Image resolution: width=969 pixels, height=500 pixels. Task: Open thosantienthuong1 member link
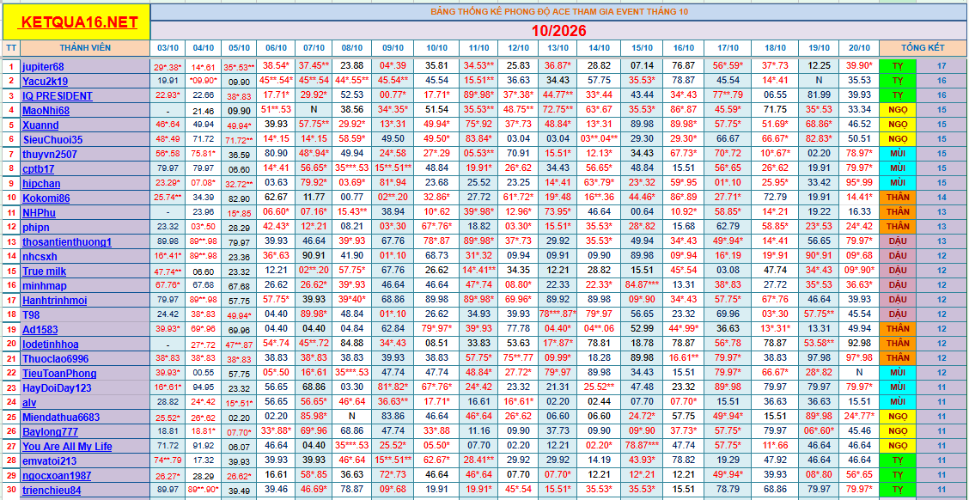(x=67, y=241)
